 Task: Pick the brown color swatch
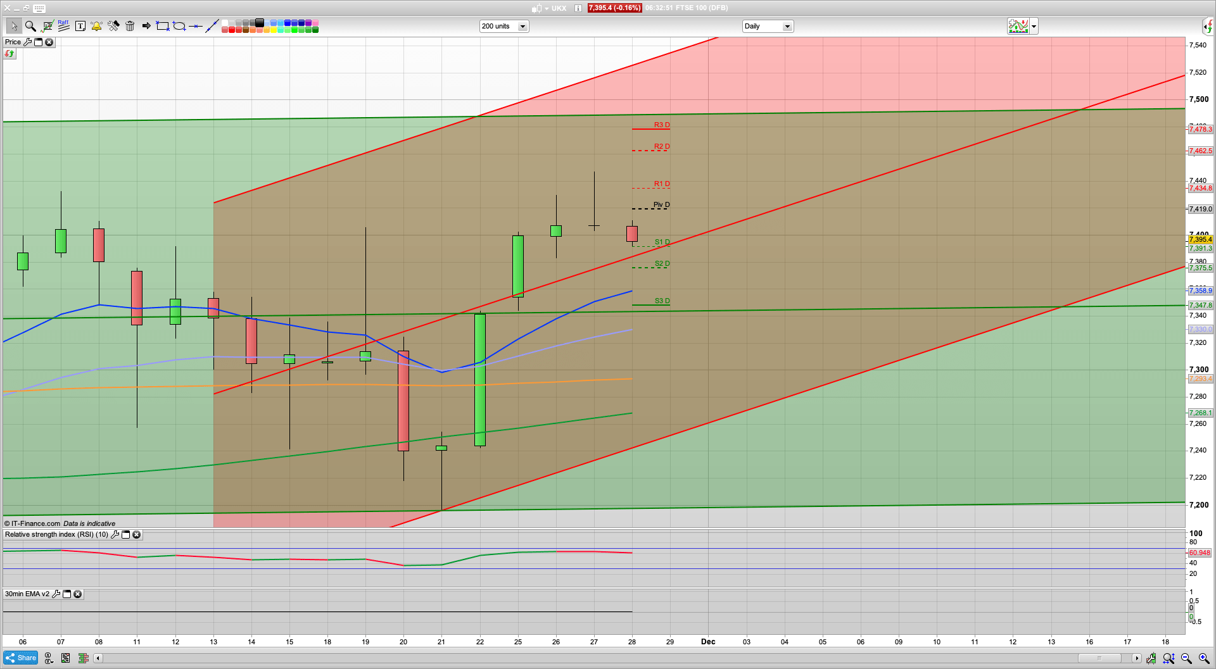pos(246,30)
